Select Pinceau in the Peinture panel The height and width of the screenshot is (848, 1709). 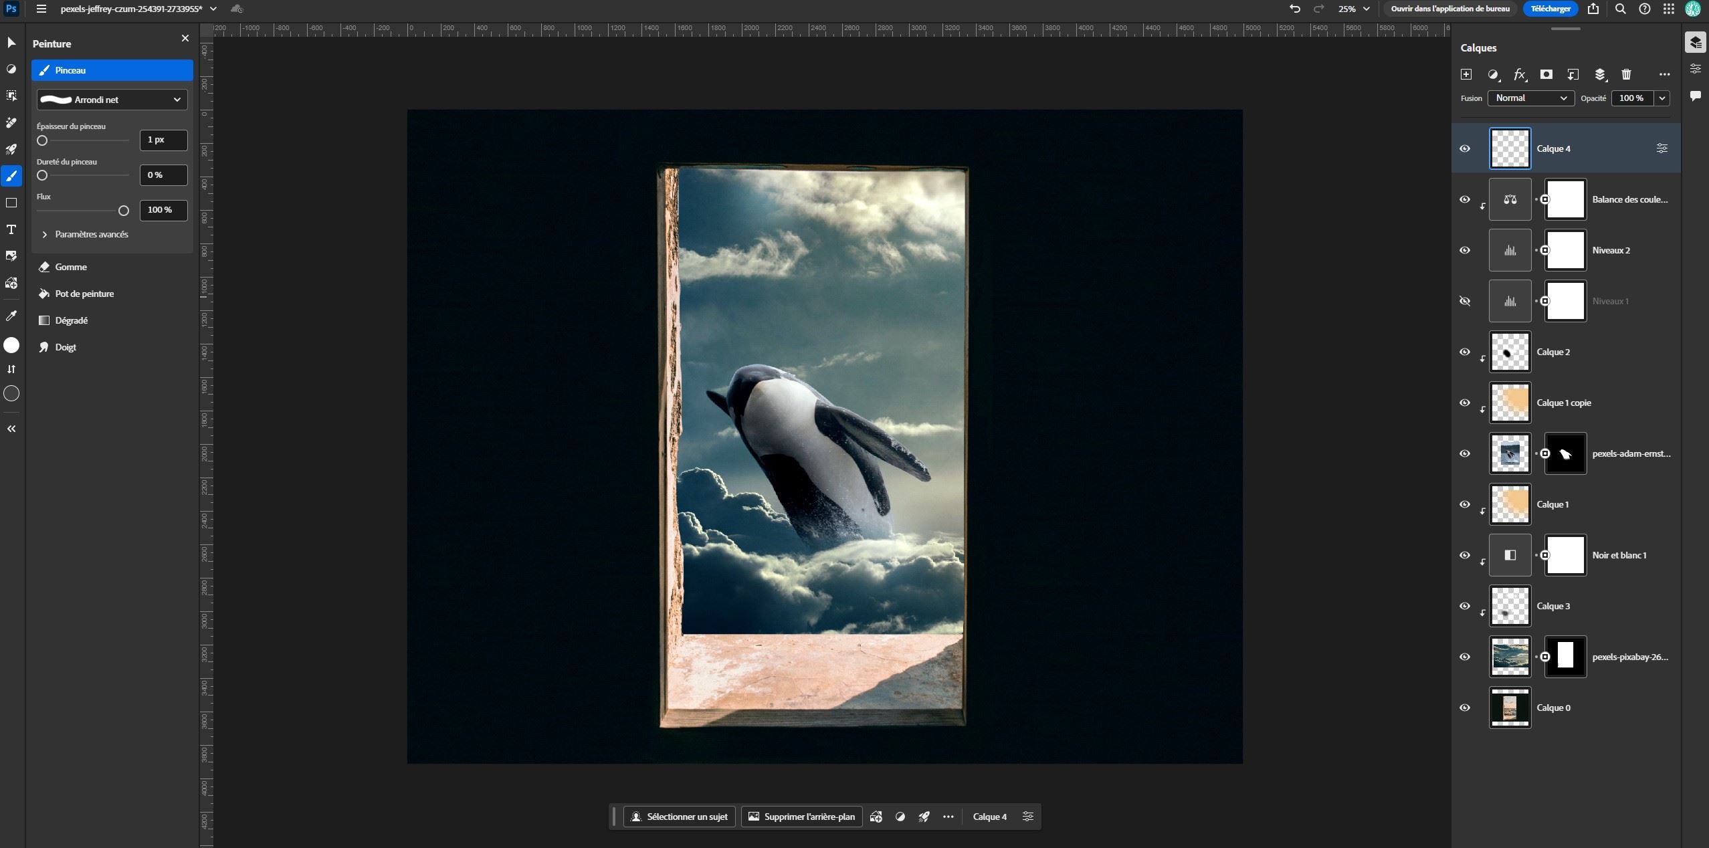(x=112, y=70)
